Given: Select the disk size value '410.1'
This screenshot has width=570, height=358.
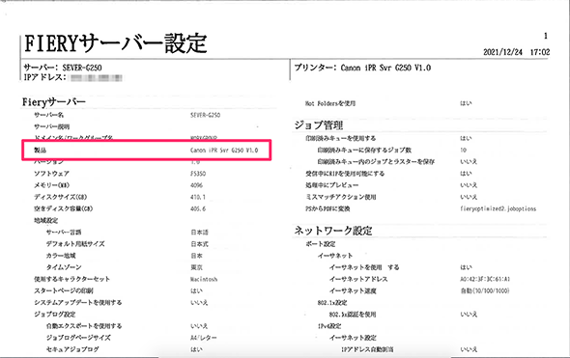Looking at the screenshot, I should click(198, 197).
